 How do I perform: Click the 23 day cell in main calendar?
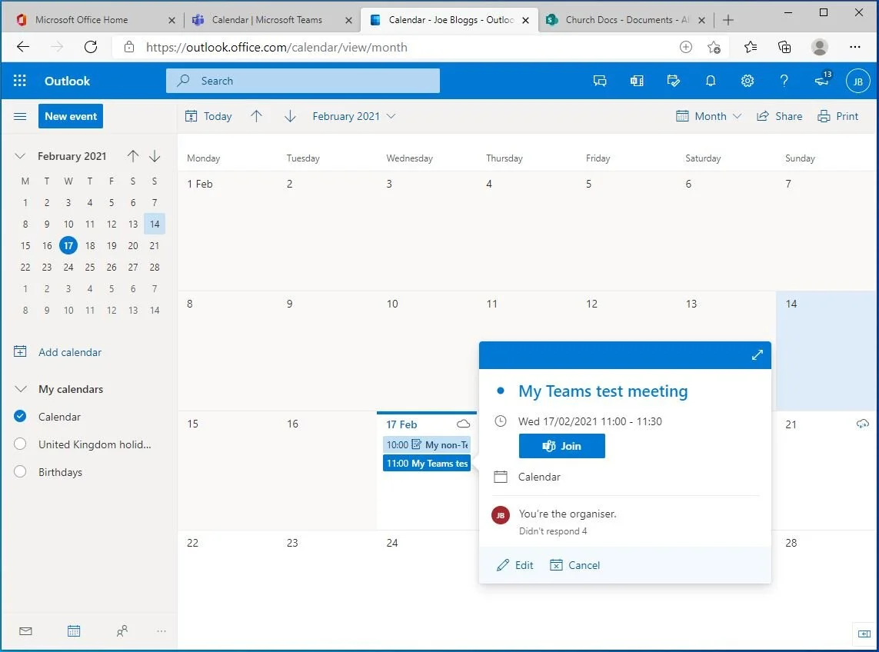coord(327,589)
